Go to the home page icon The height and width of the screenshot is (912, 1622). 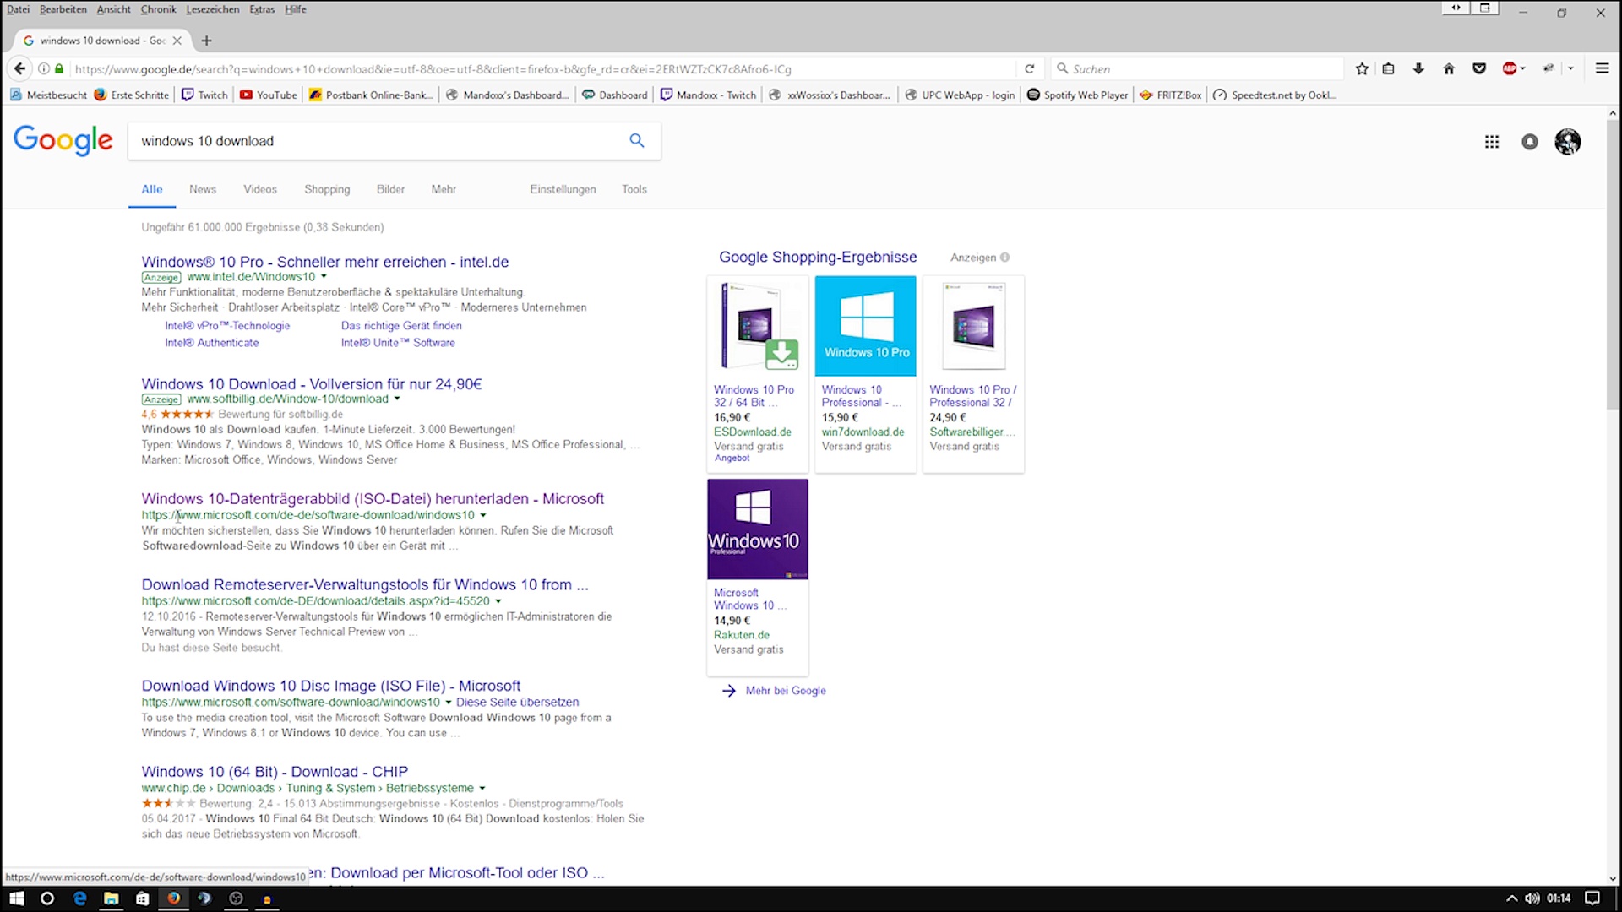[1449, 69]
